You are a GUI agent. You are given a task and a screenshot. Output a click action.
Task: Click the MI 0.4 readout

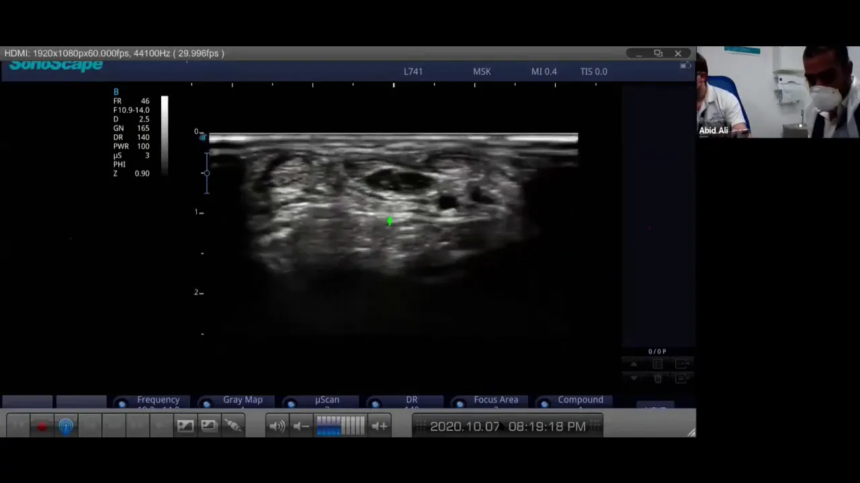(544, 71)
